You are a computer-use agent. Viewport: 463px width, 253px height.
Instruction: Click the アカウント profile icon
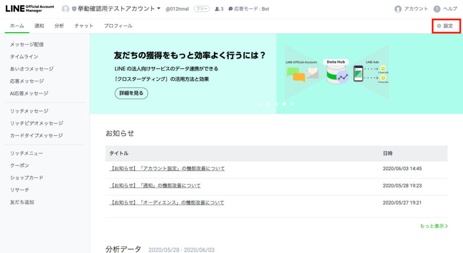click(398, 9)
